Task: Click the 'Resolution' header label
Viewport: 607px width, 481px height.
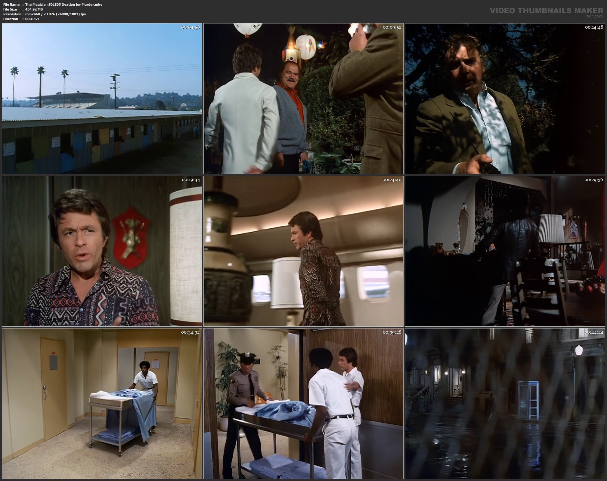Action: tap(12, 14)
